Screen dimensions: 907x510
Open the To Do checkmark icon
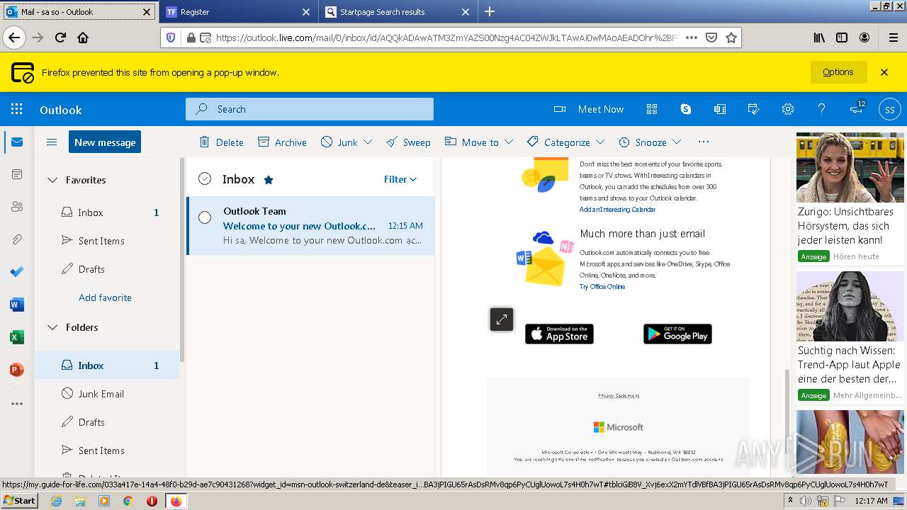17,272
